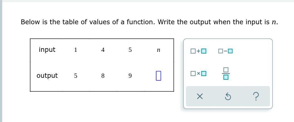Select the output value 9 in the table
Screen dimensions: 294x122
click(130, 76)
